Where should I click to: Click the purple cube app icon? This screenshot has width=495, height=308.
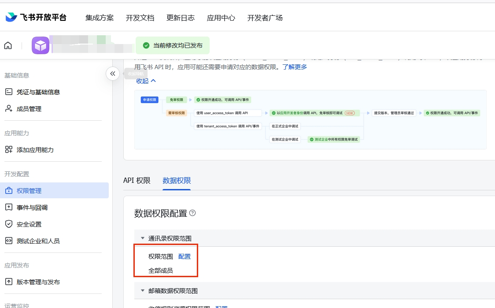pos(41,45)
